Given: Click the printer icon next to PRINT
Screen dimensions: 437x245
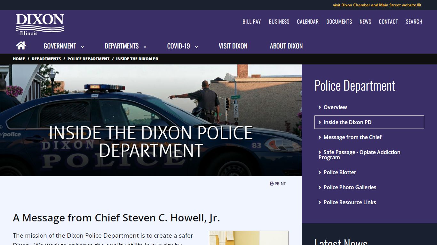Looking at the screenshot, I should click(x=272, y=184).
